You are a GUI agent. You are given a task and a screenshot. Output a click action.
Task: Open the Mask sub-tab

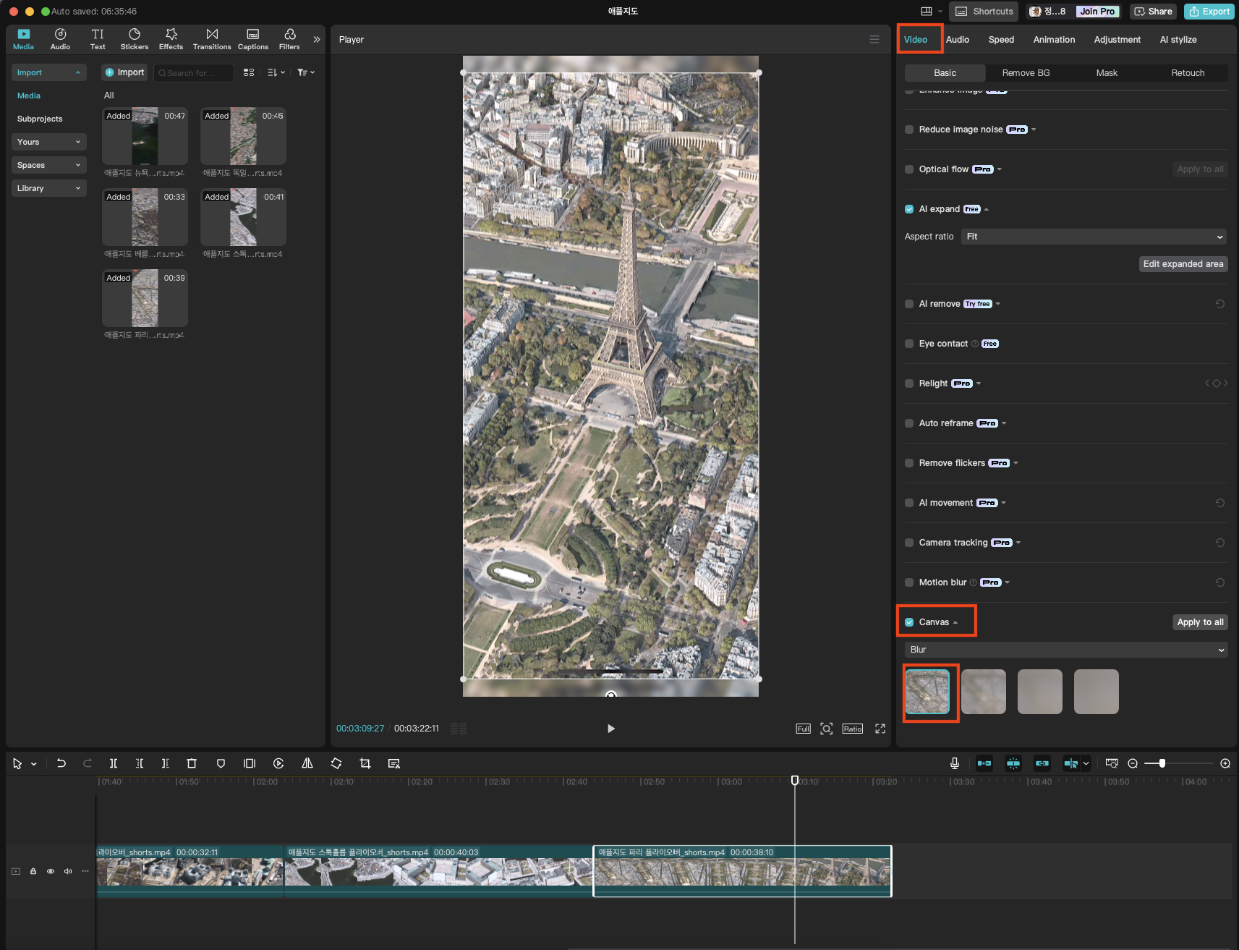(x=1107, y=73)
